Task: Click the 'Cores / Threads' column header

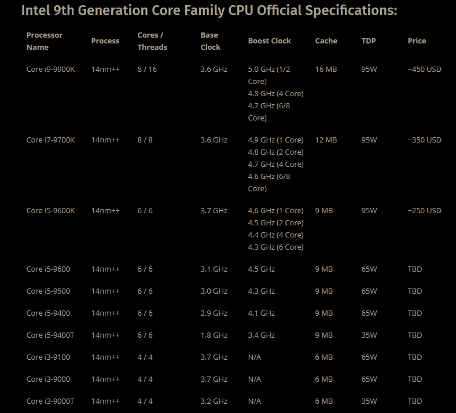Action: pos(152,41)
